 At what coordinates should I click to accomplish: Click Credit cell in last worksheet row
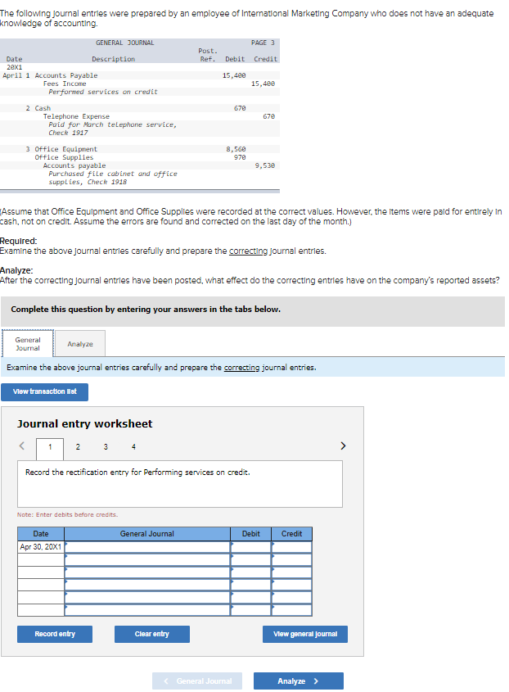tap(292, 610)
